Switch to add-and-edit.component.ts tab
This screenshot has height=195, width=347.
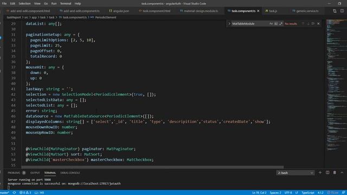80,11
